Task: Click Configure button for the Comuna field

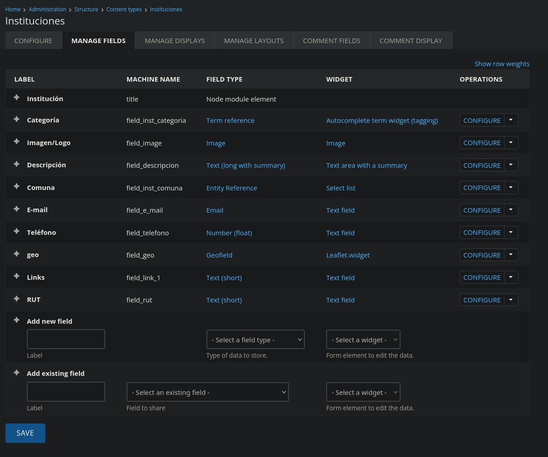Action: click(482, 188)
